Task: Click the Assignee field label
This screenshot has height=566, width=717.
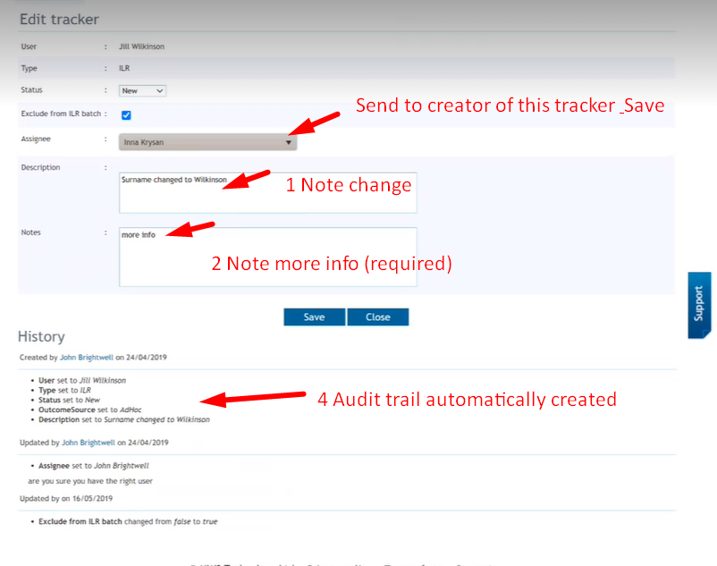Action: point(36,139)
